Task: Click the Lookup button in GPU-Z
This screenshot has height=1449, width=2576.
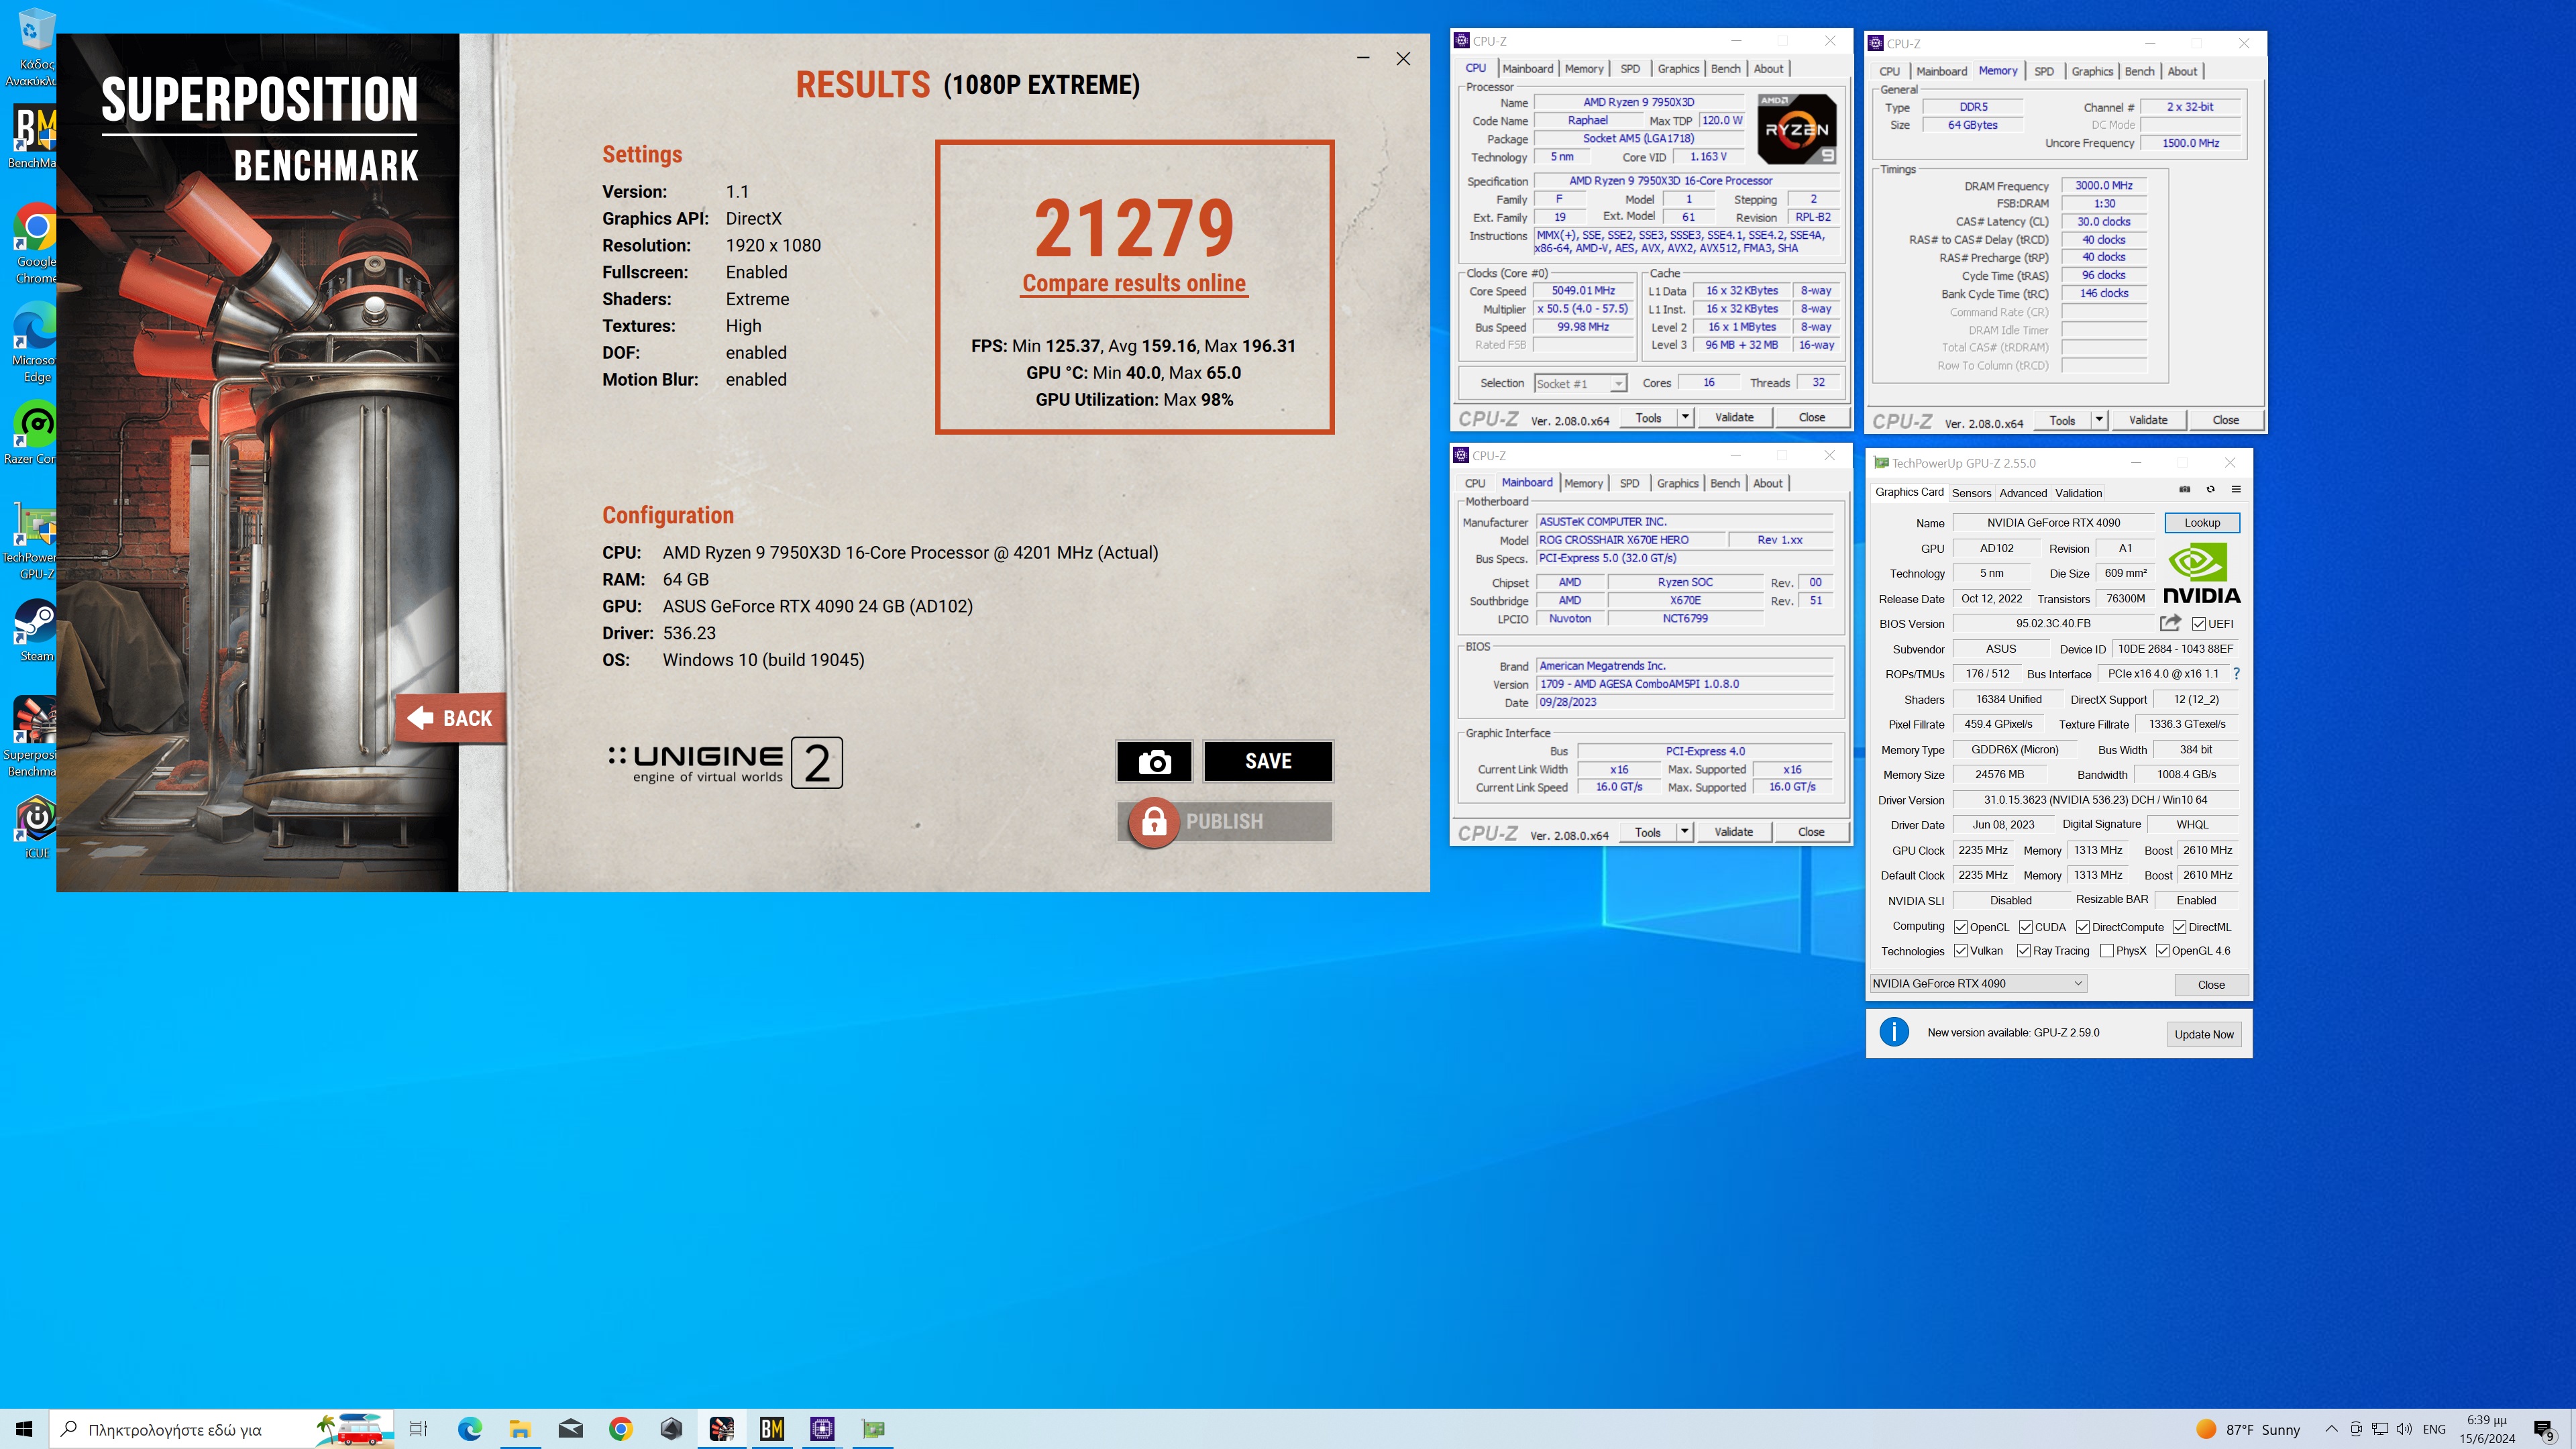Action: (x=2202, y=523)
